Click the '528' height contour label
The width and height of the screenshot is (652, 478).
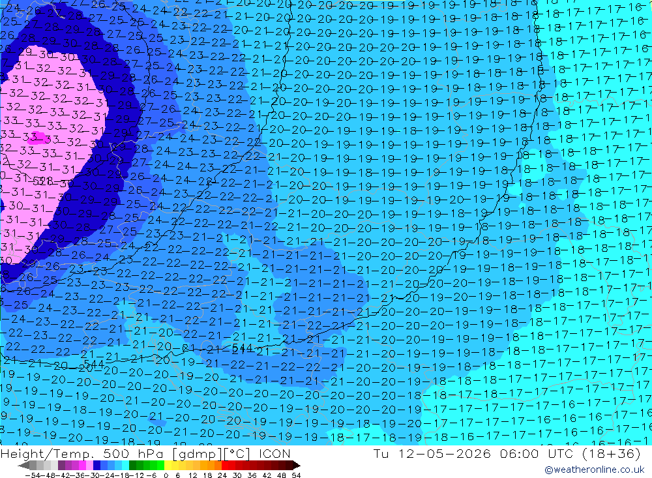click(x=42, y=181)
